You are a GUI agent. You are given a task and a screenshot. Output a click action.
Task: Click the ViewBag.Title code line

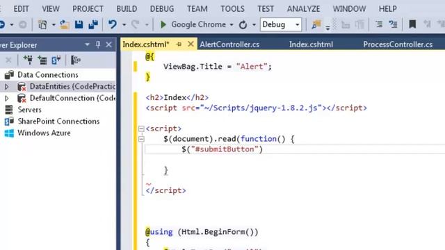[x=218, y=67]
